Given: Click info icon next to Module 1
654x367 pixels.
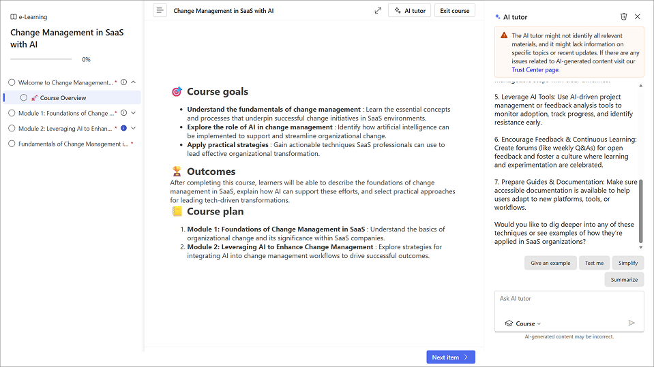Looking at the screenshot, I should 123,113.
